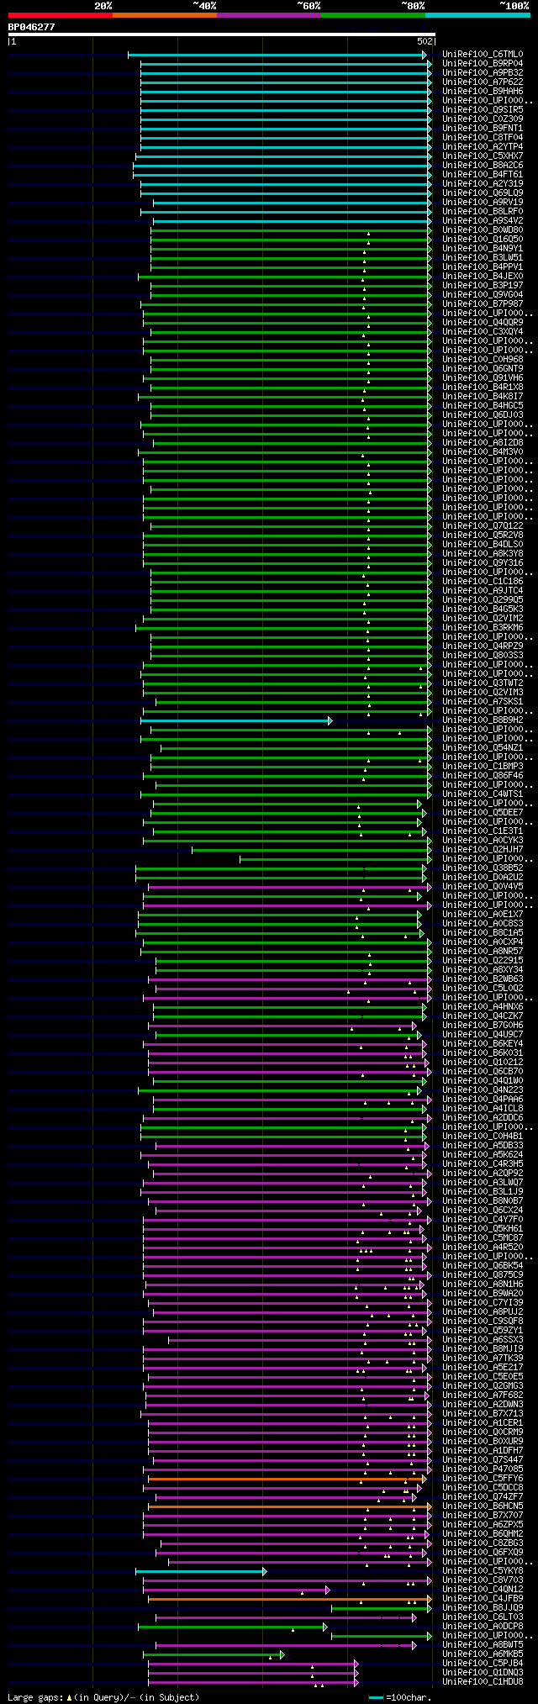The height and width of the screenshot is (1704, 538).
Task: Open hit UniRef100_B3RKM6
Action: point(483,628)
